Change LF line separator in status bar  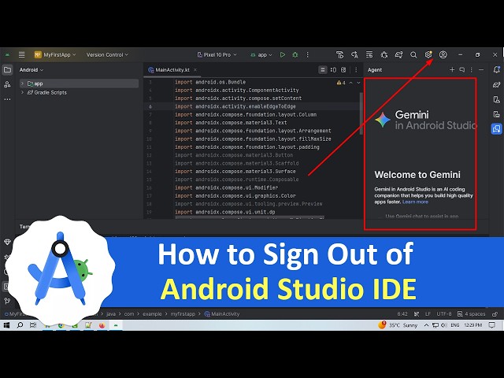[428, 314]
